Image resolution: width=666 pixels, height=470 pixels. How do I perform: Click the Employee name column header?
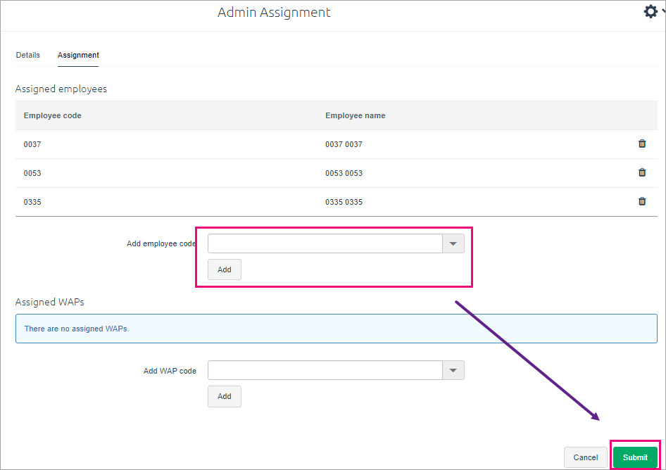pyautogui.click(x=355, y=115)
